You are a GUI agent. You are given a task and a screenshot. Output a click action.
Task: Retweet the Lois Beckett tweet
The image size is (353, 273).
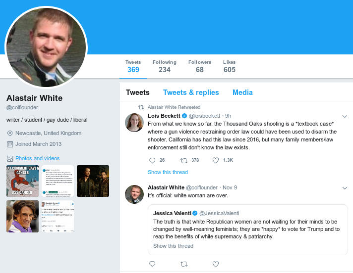coord(184,160)
